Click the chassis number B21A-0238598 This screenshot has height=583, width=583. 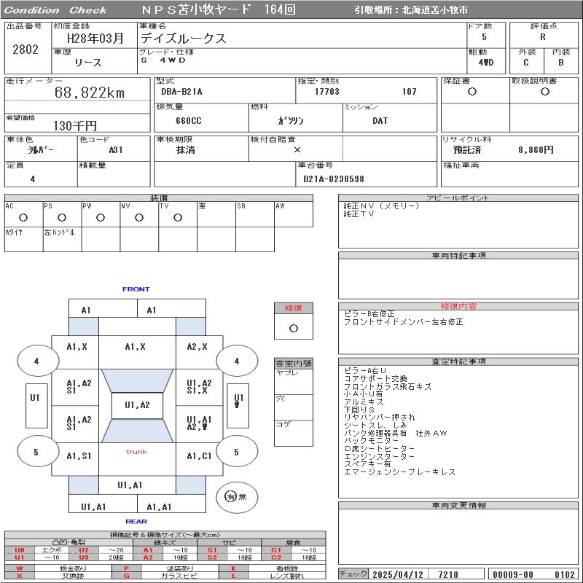[333, 179]
